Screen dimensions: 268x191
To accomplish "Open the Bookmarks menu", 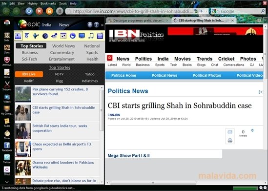I will 48,3.
